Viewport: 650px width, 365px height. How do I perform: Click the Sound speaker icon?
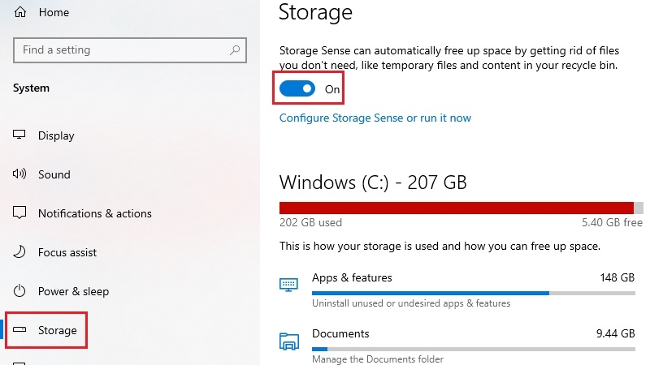[19, 174]
